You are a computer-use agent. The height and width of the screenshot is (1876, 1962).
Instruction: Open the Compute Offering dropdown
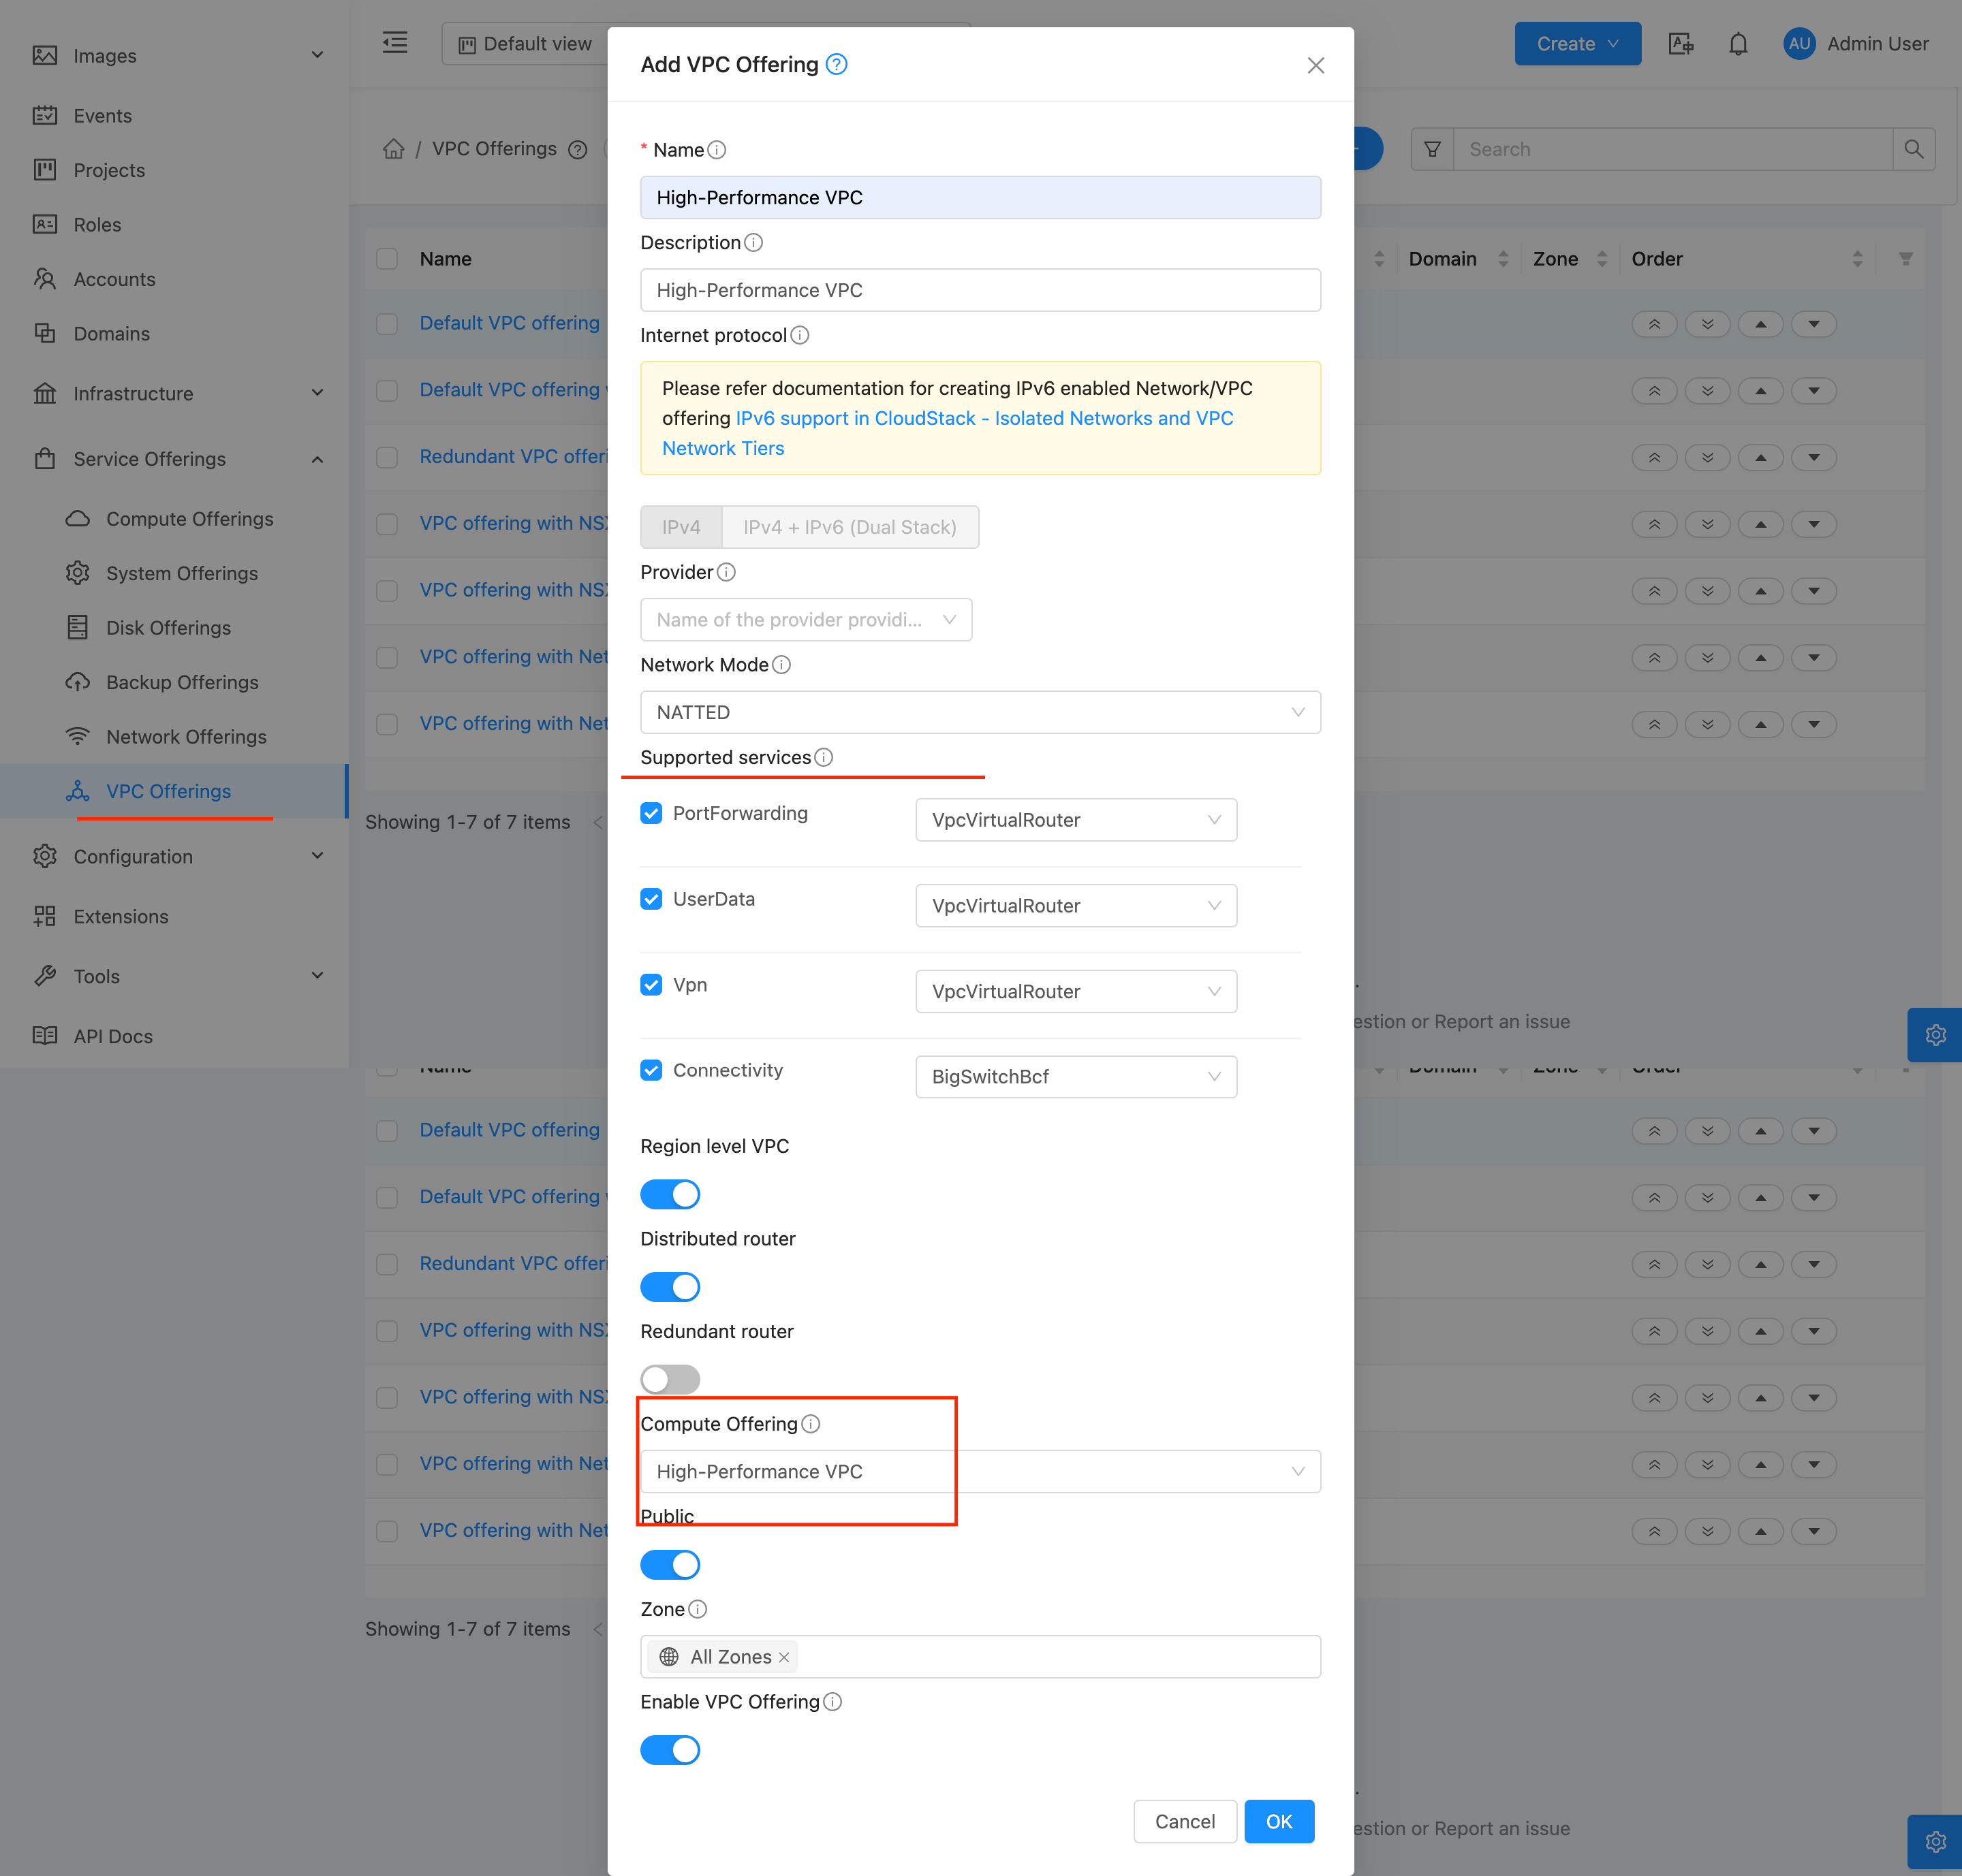[x=980, y=1472]
